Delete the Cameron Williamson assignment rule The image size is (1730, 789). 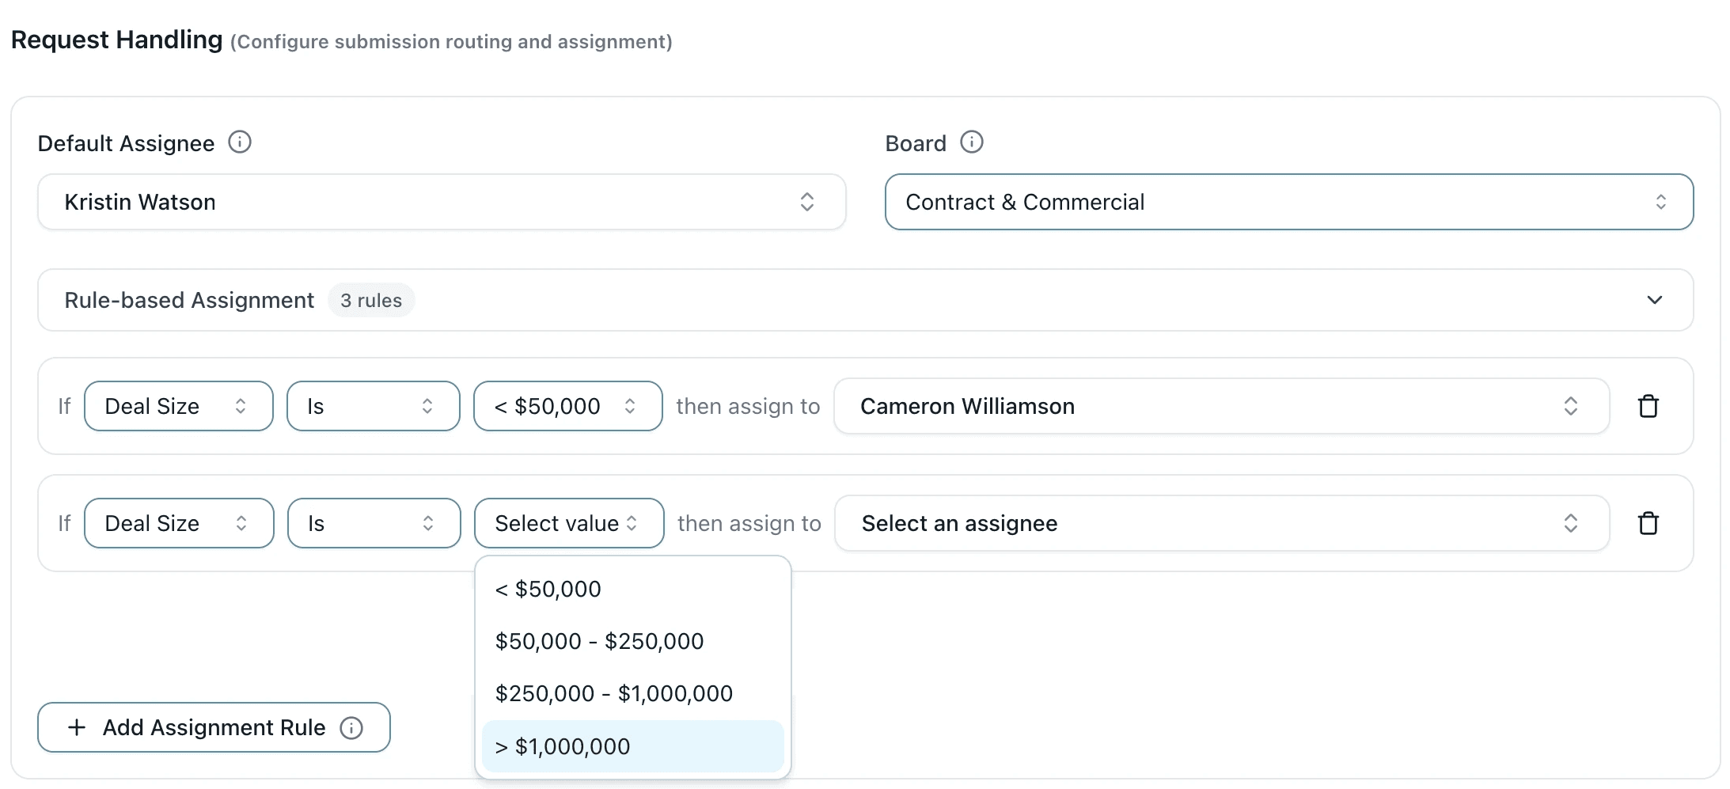click(1648, 406)
